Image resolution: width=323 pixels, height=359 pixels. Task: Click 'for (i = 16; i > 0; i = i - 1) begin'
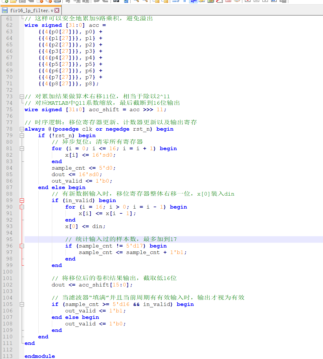(x=126, y=207)
